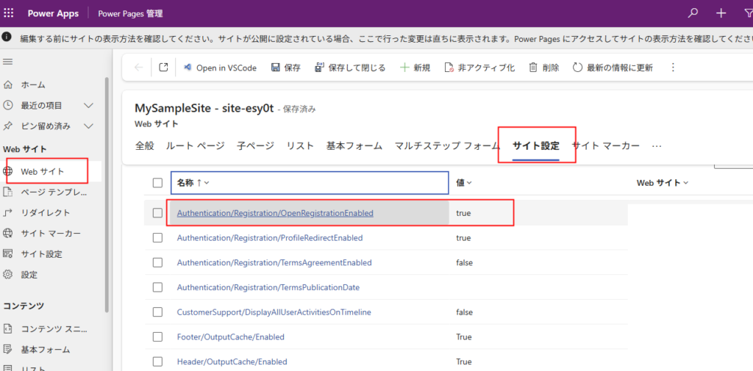753x371 pixels.
Task: Expand the 最近の項目 chevron
Action: [x=88, y=106]
